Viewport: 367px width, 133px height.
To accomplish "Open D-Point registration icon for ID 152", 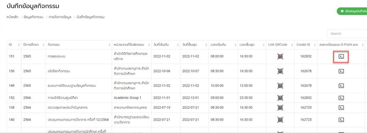I will click(x=341, y=98).
